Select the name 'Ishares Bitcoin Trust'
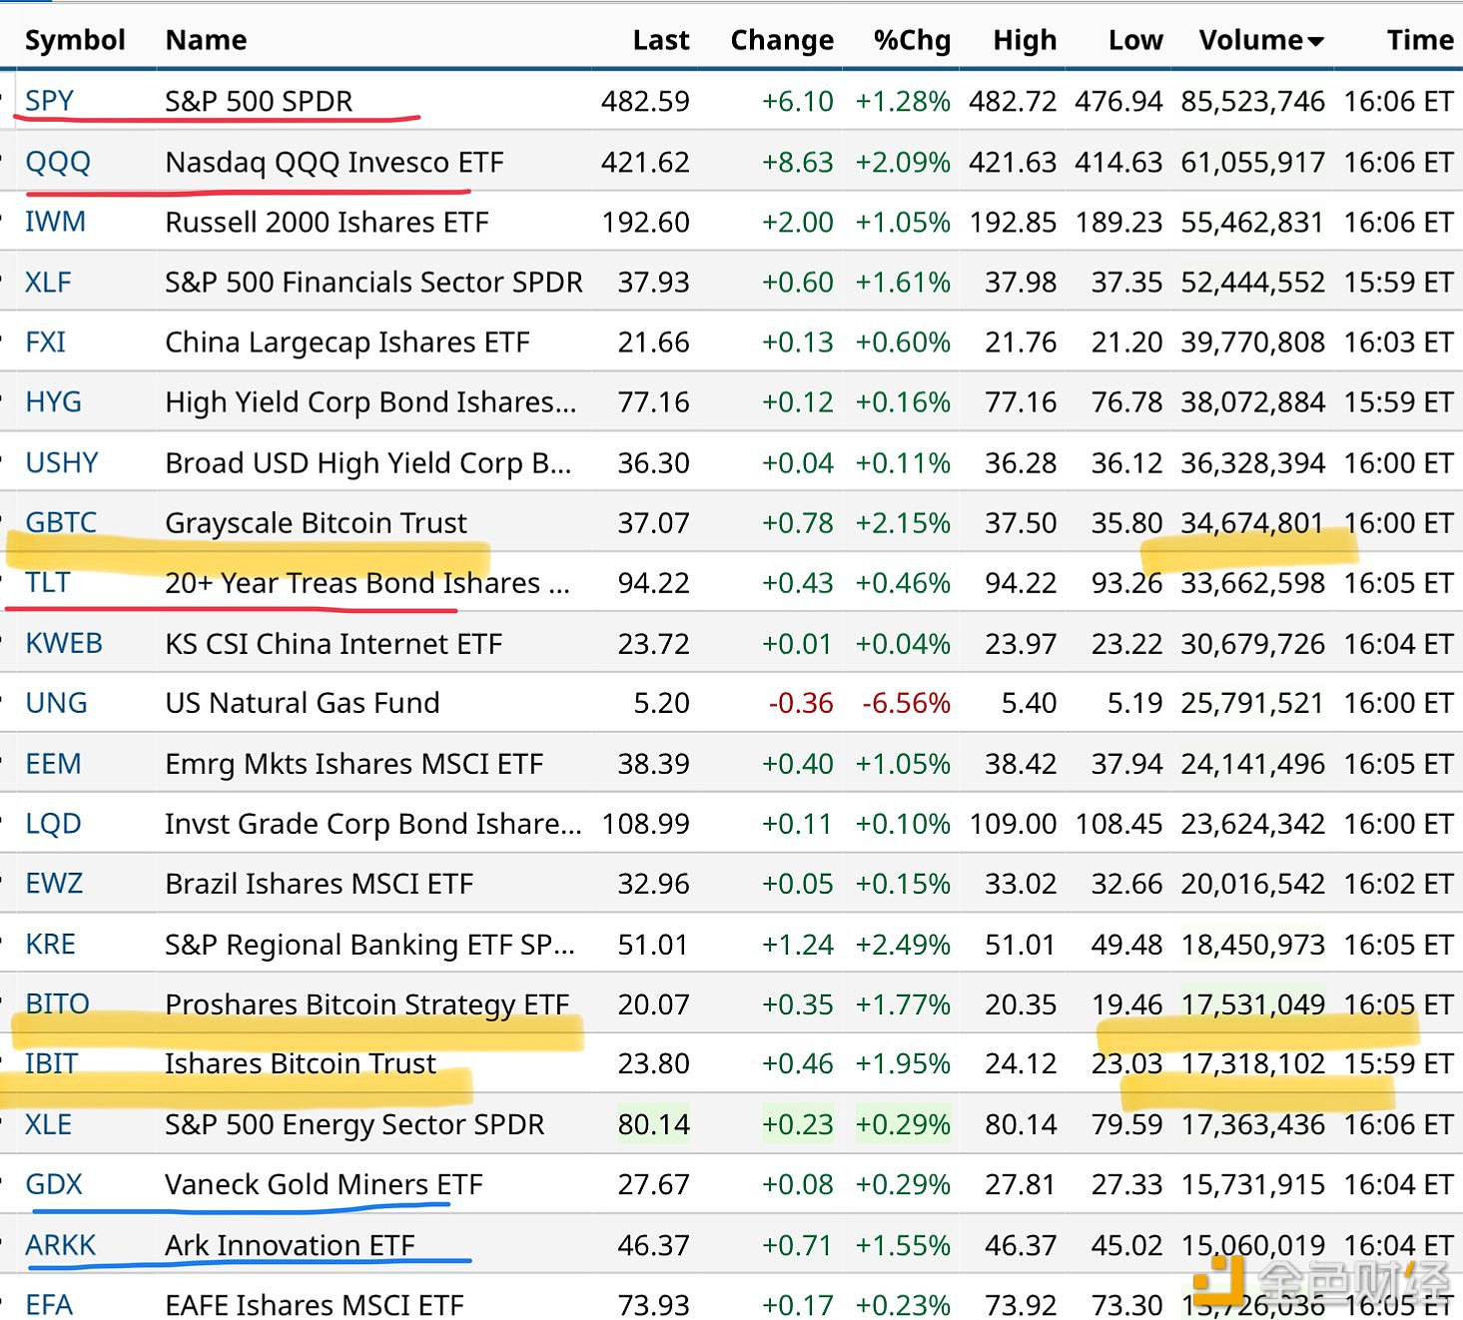 (301, 1064)
